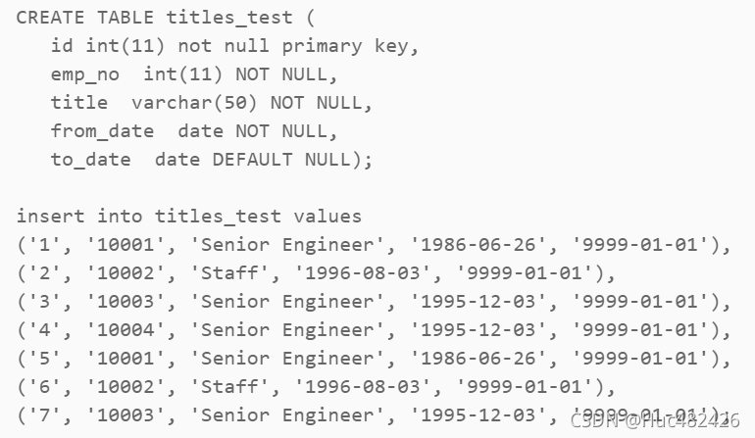Click the row with id '7'
The width and height of the screenshot is (755, 438).
[x=375, y=415]
